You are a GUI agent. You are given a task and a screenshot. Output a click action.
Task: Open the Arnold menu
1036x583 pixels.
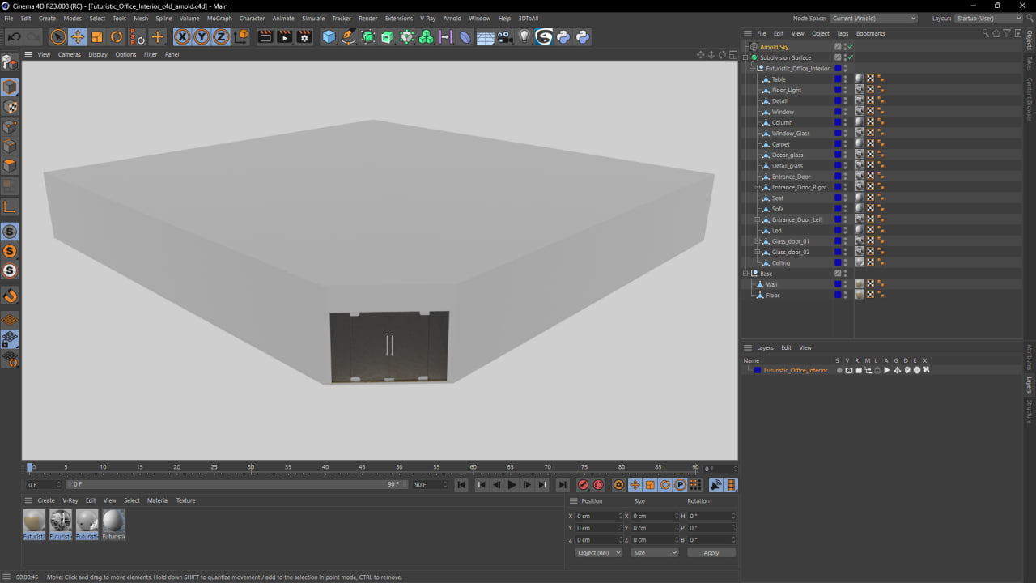(452, 18)
